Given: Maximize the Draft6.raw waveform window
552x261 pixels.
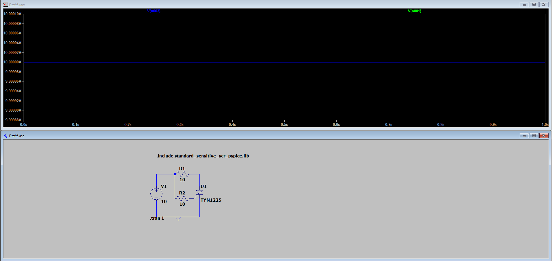Looking at the screenshot, I should [x=534, y=5].
